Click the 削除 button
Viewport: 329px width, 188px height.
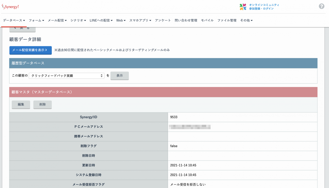42,105
